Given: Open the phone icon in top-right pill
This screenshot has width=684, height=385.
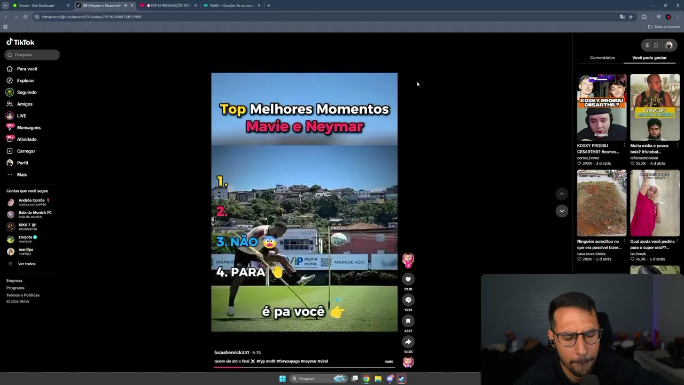Looking at the screenshot, I should pyautogui.click(x=656, y=45).
